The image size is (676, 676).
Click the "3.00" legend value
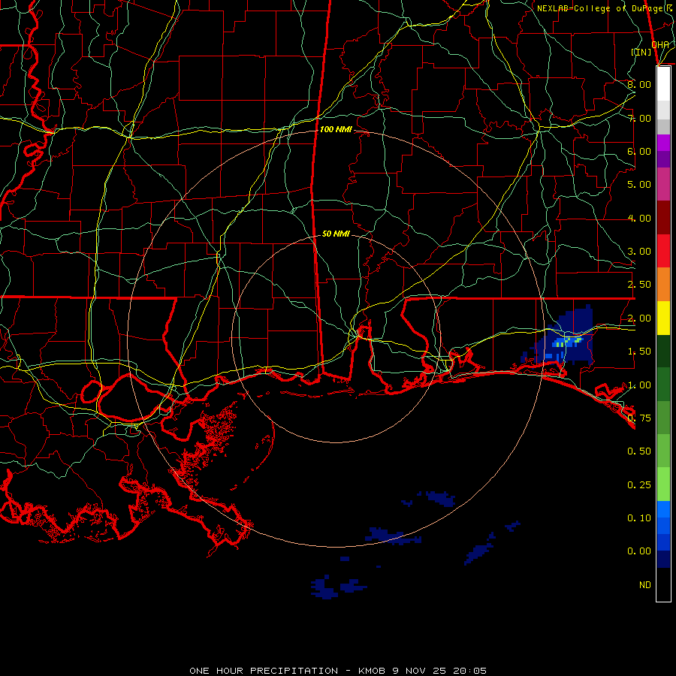[639, 252]
